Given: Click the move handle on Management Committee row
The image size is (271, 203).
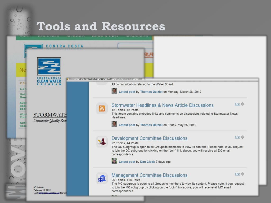Looking at the screenshot, I should (242, 174).
